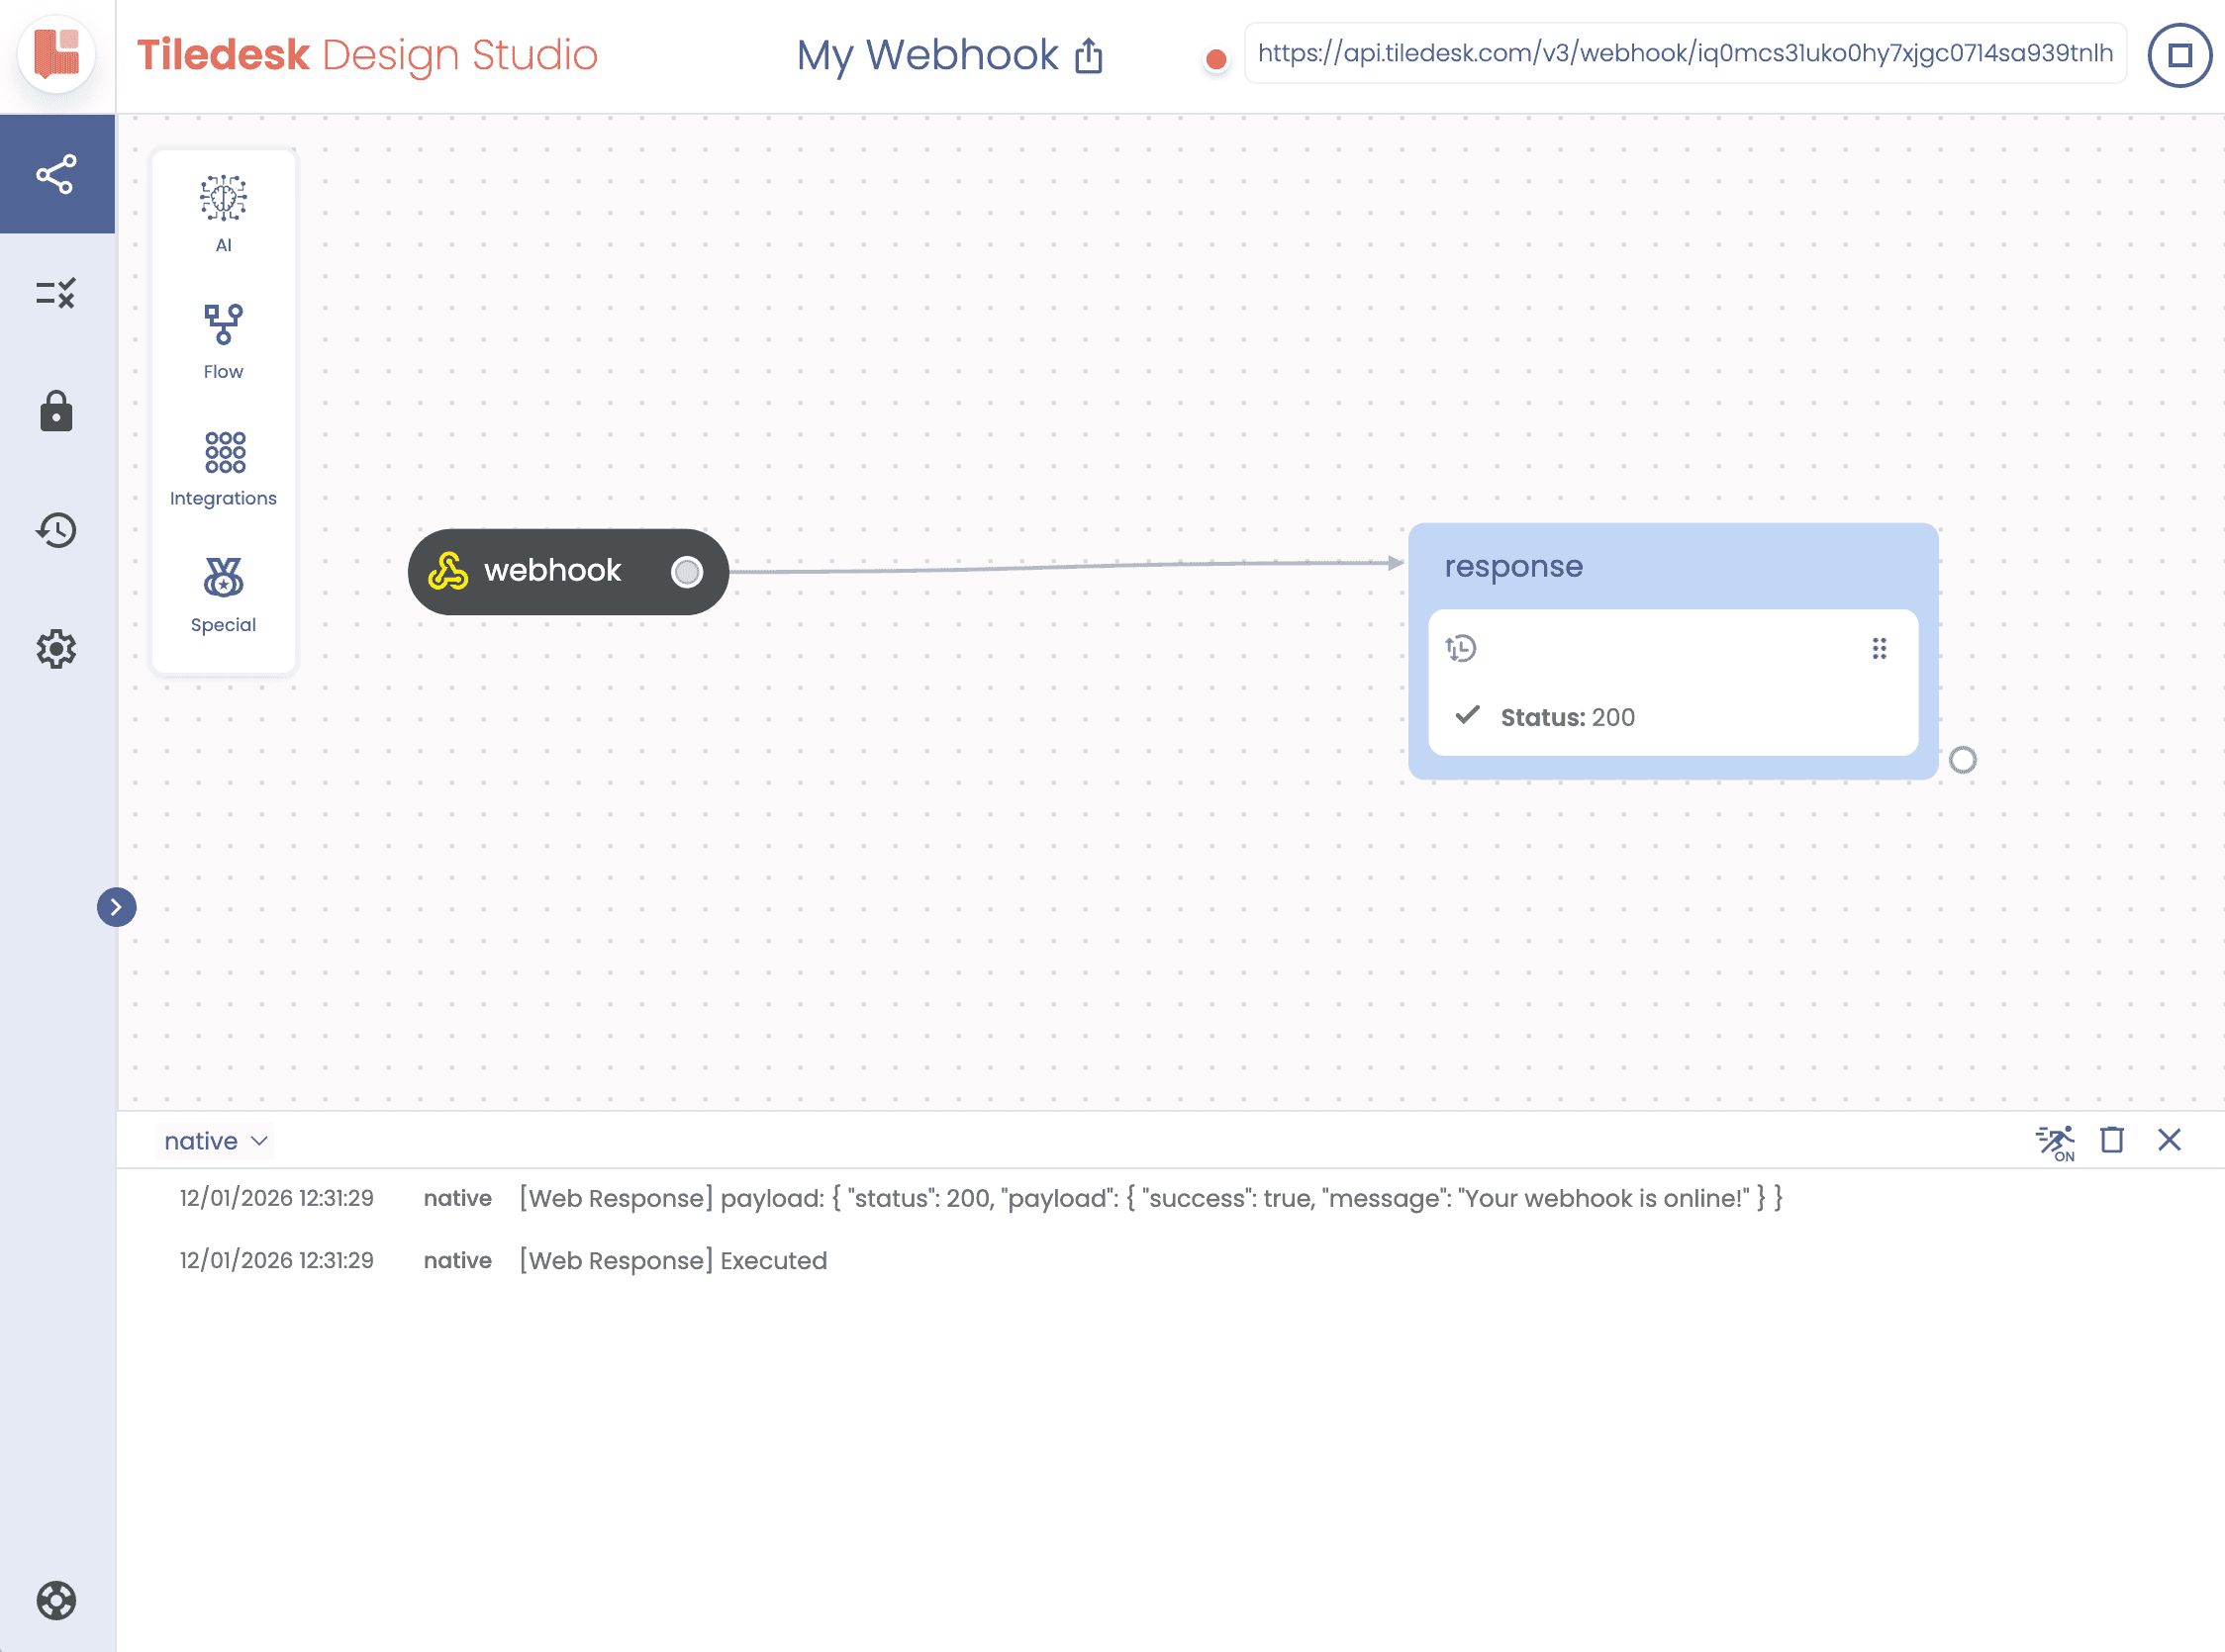The image size is (2225, 1652).
Task: Click the response action drag handle
Action: tap(1879, 649)
